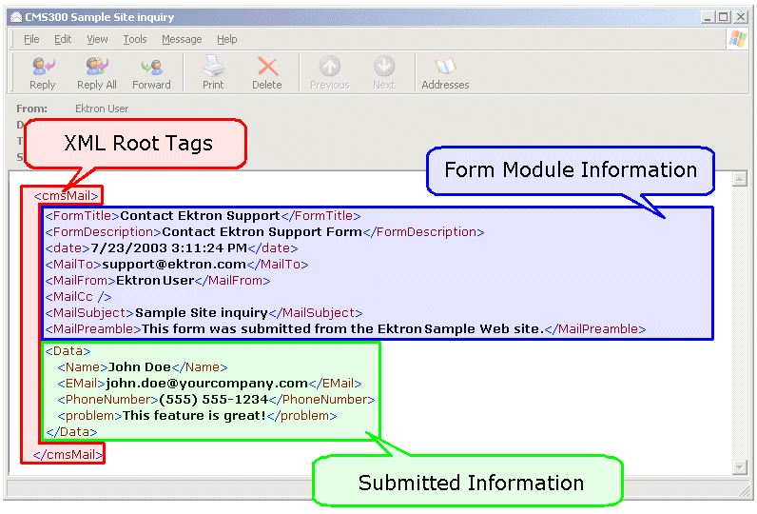The height and width of the screenshot is (514, 757).
Task: Click '(555) 555-1234' phone number value
Action: [213, 400]
